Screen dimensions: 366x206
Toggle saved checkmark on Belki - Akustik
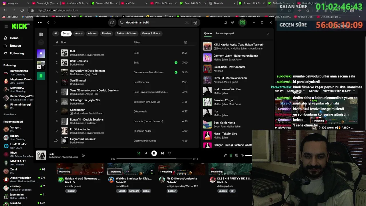[x=176, y=63]
